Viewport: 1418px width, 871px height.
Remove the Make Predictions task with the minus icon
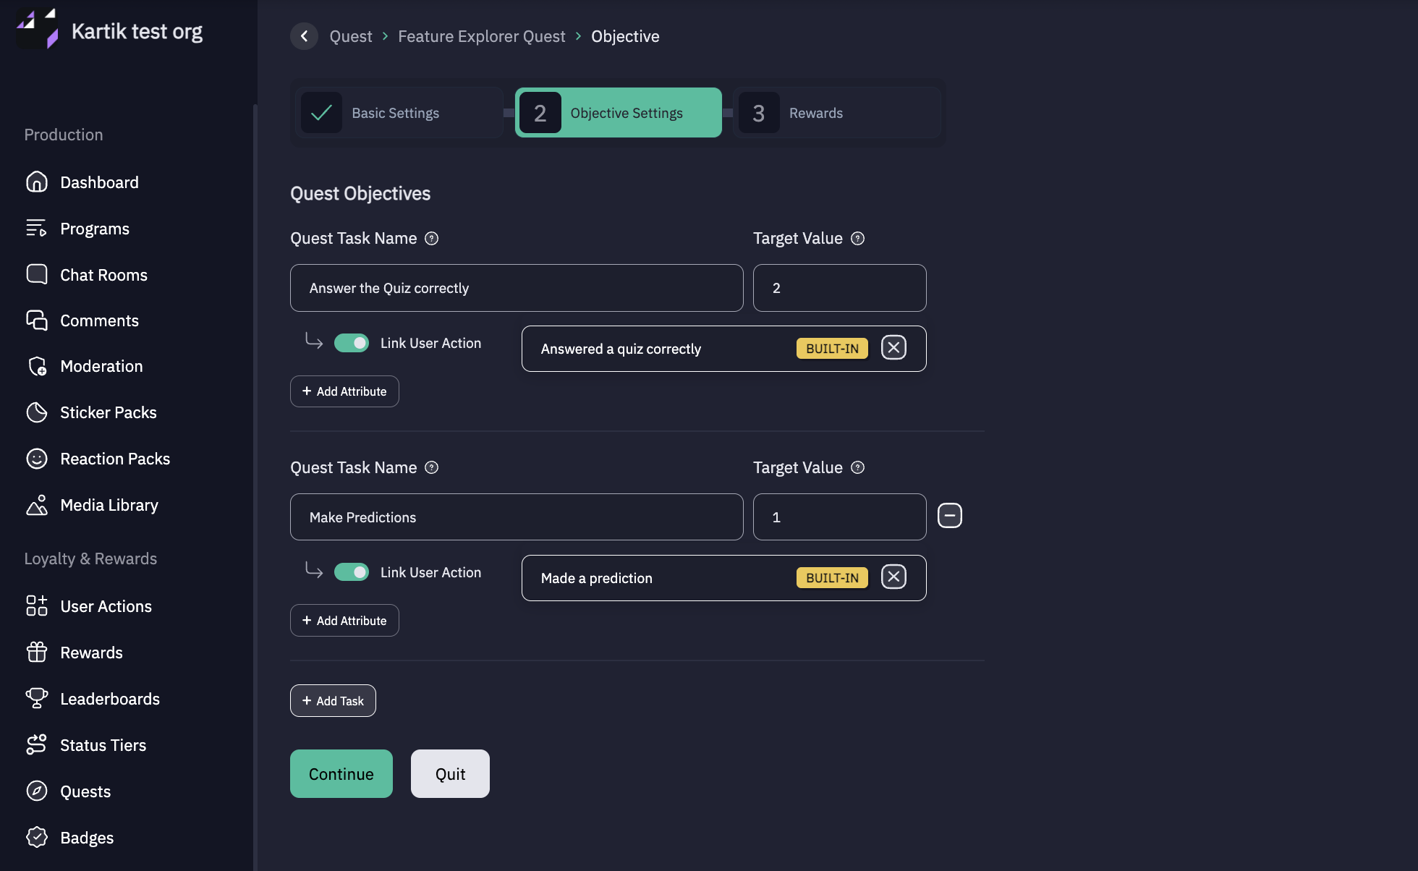[949, 516]
